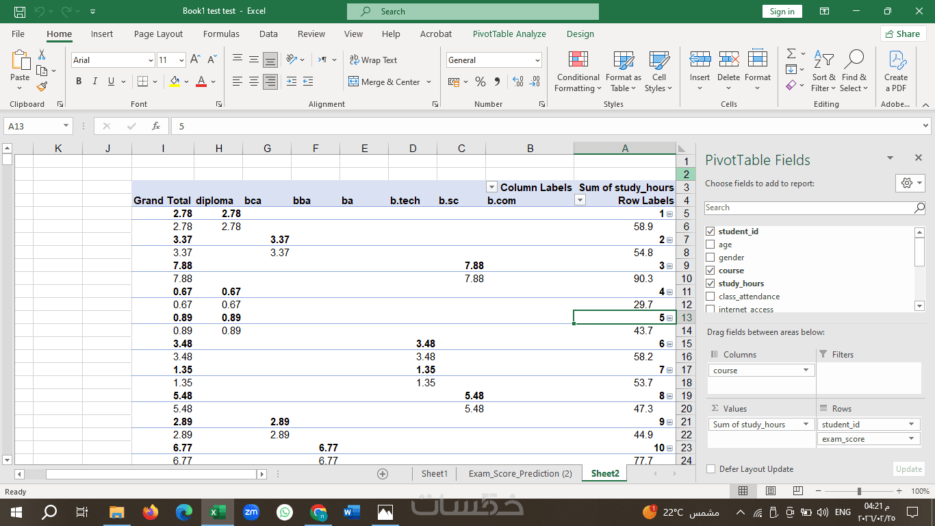935x526 pixels.
Task: Check the class_attendance field checkbox
Action: pos(710,297)
